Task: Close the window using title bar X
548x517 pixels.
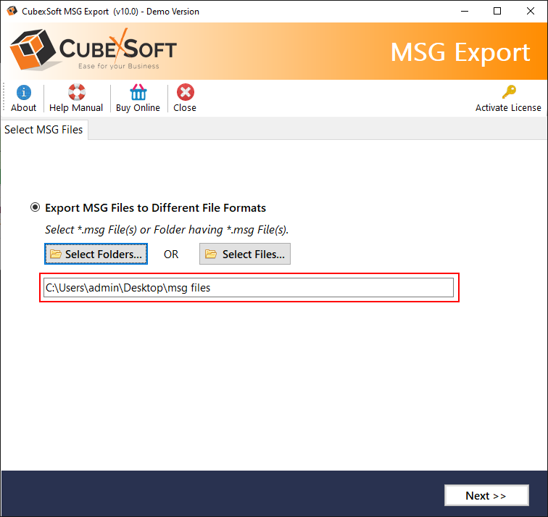Action: click(x=531, y=12)
